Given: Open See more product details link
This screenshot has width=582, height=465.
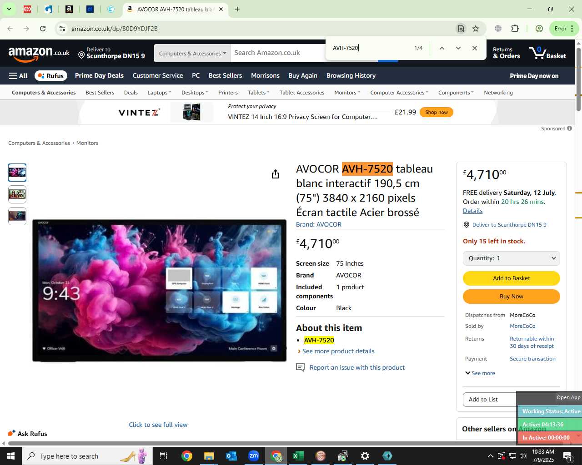Looking at the screenshot, I should [338, 351].
